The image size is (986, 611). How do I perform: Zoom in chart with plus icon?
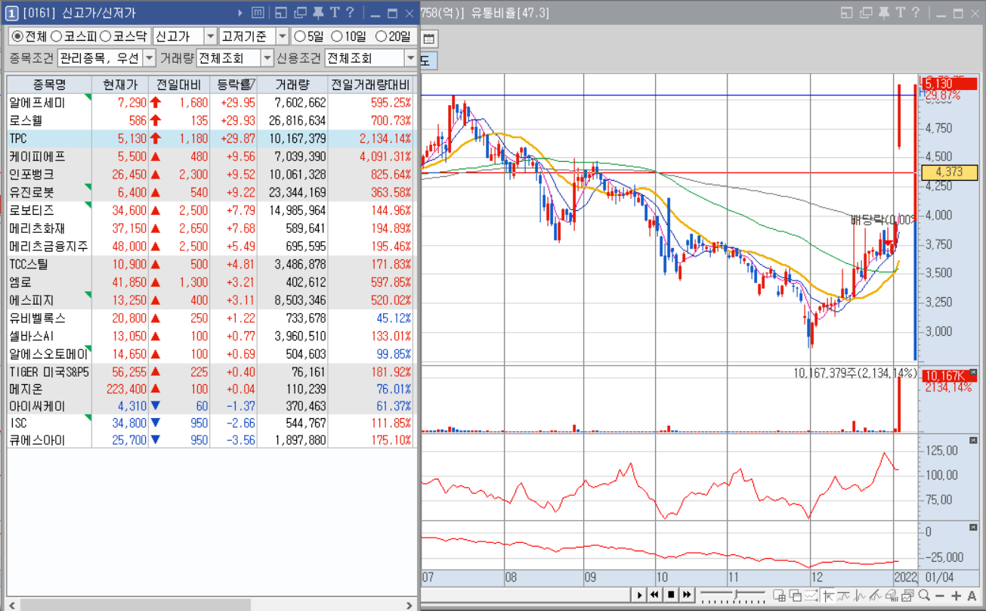(x=957, y=595)
